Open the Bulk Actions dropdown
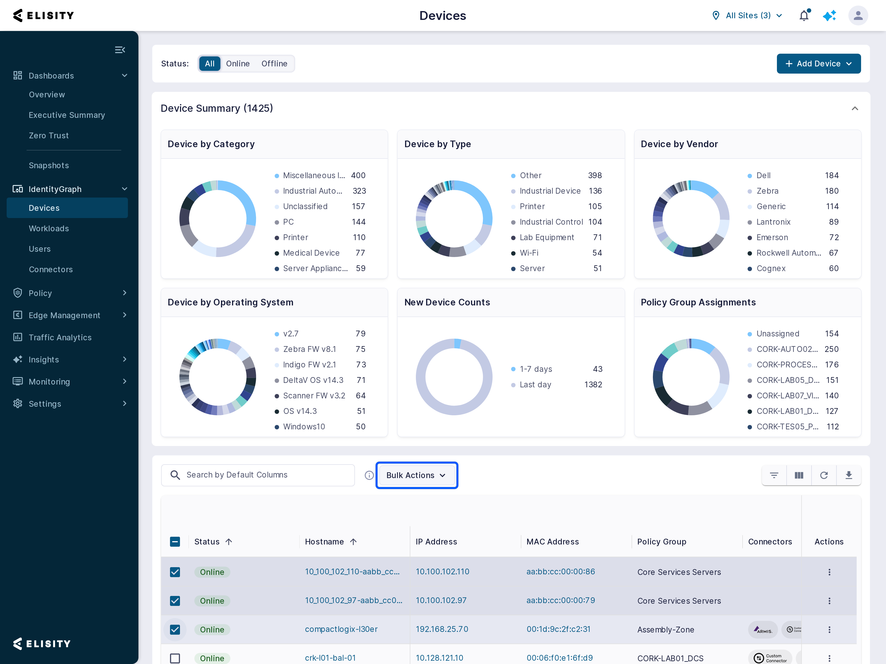This screenshot has width=886, height=664. (417, 475)
